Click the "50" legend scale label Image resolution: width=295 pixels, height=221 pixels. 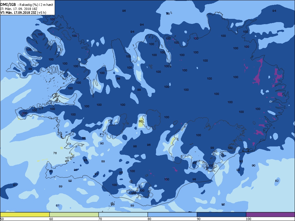click(x=2, y=219)
